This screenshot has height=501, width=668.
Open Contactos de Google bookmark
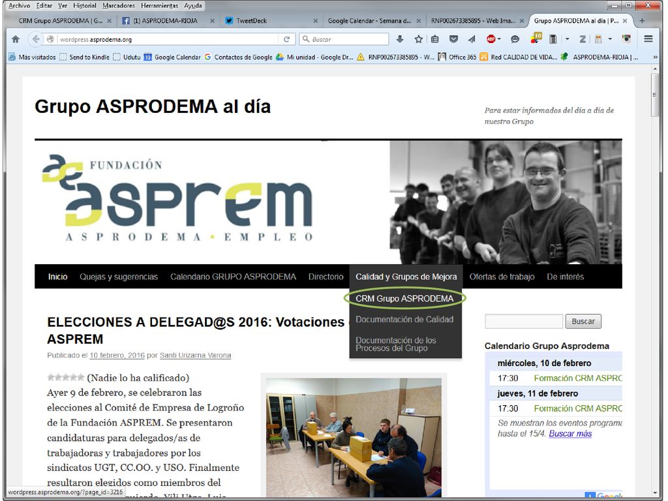(238, 57)
